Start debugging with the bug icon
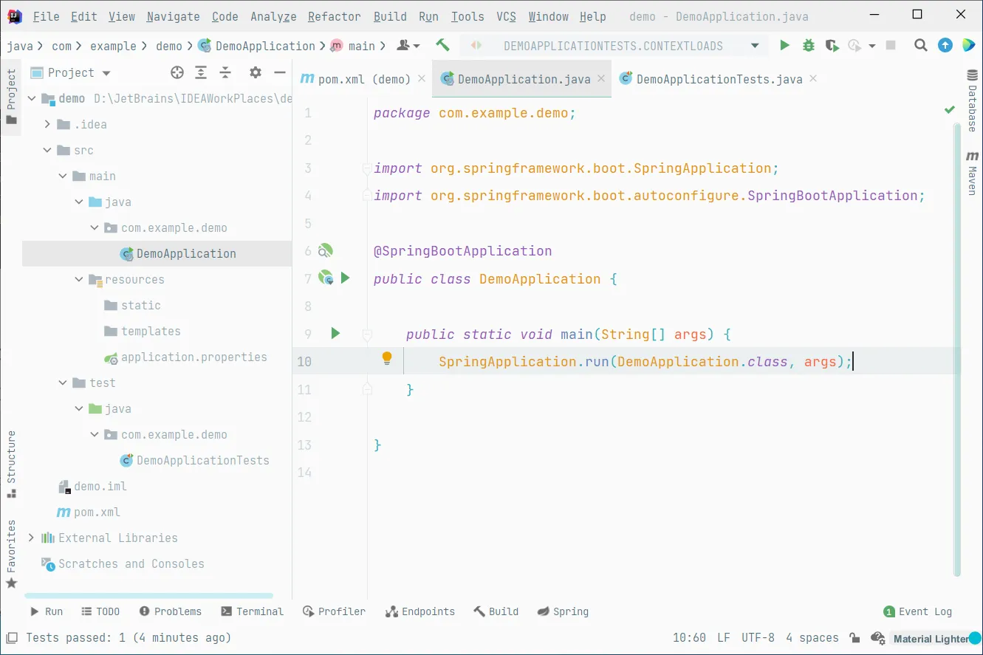Viewport: 983px width, 655px height. point(809,46)
